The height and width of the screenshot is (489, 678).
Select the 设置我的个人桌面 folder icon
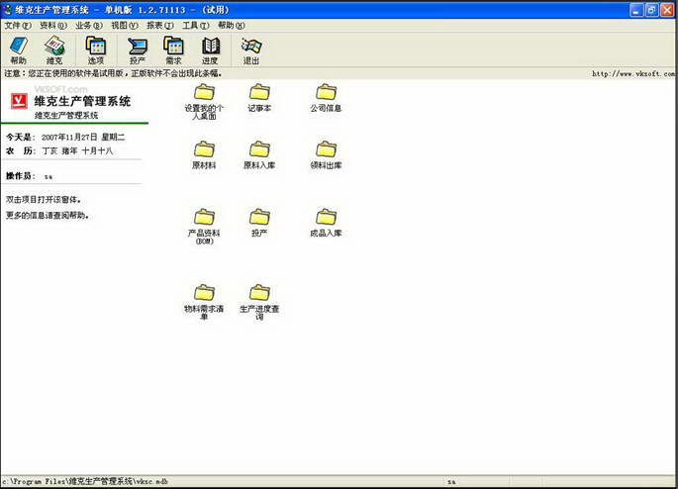204,102
